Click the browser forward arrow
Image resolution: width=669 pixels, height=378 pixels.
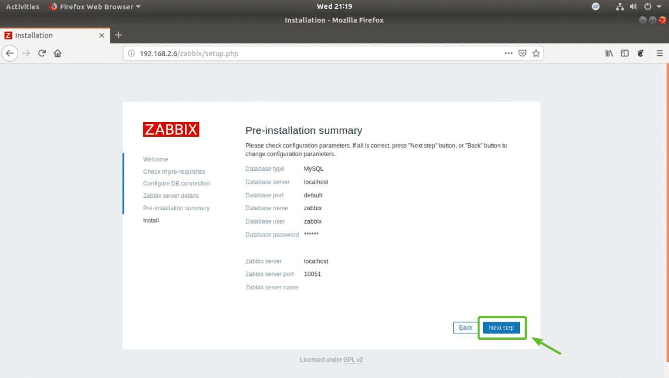pyautogui.click(x=26, y=53)
